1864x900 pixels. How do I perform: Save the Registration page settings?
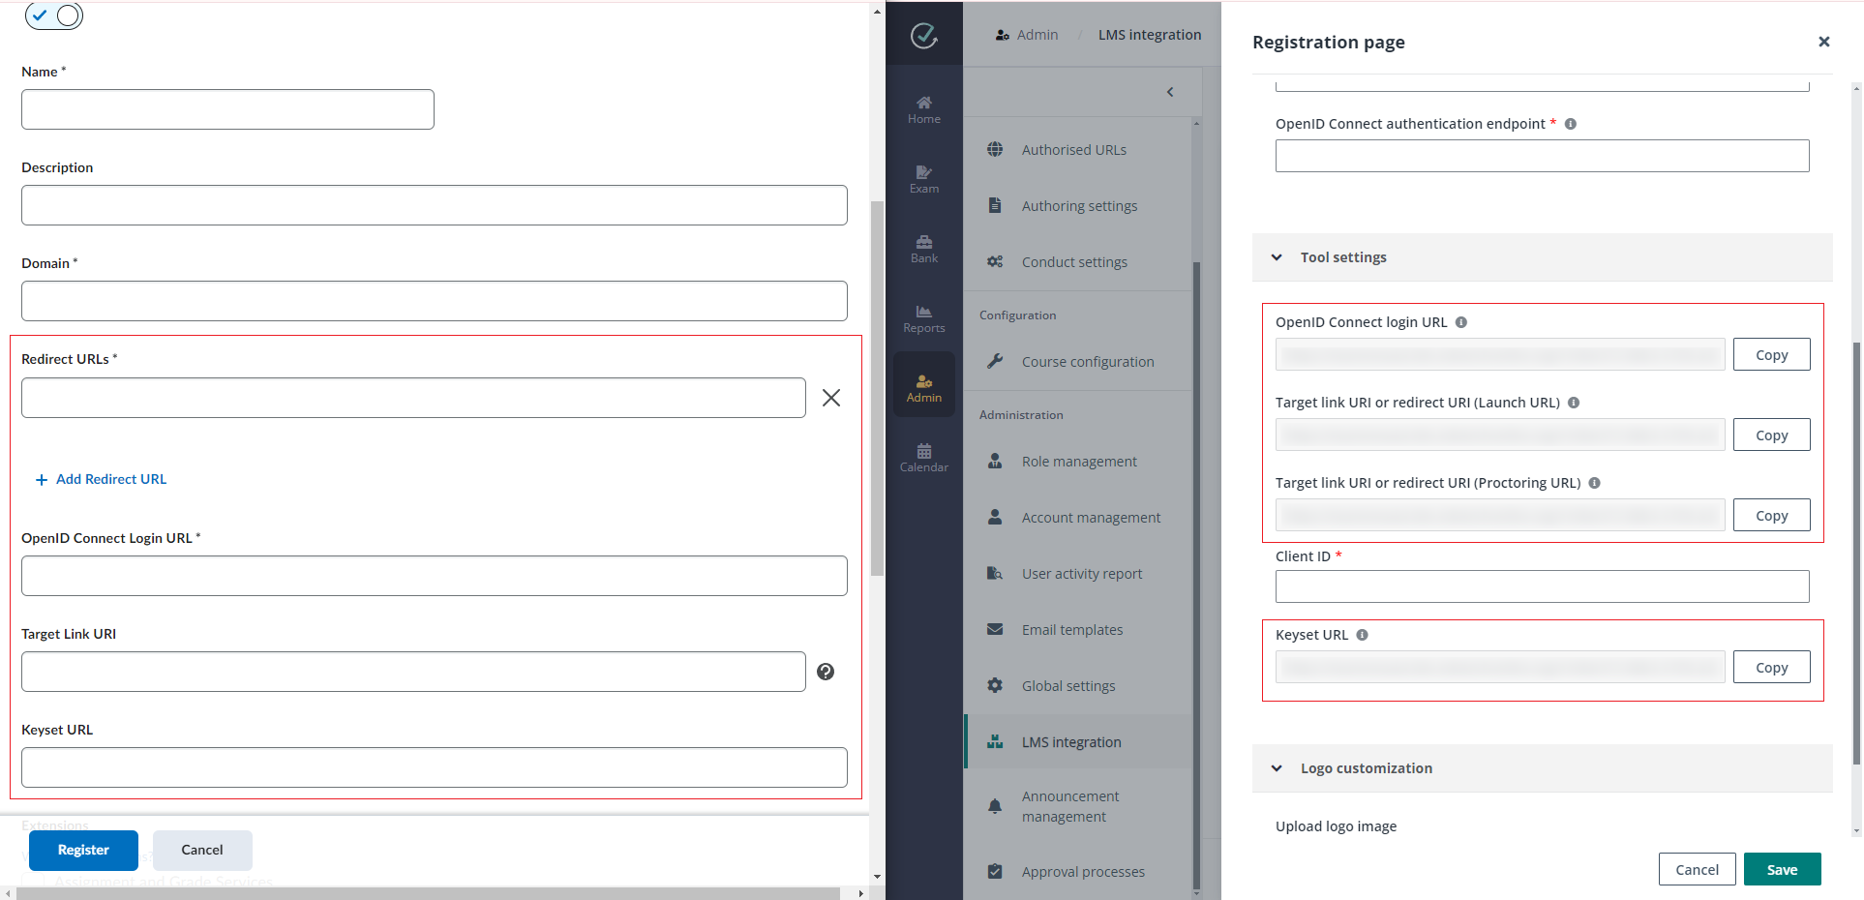(1782, 869)
